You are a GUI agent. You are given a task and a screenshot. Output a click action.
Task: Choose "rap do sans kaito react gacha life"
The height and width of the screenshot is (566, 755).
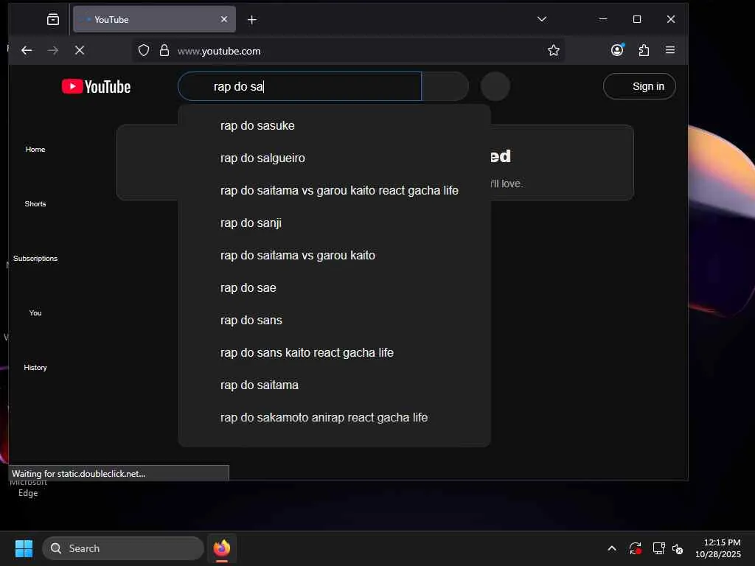334,353
